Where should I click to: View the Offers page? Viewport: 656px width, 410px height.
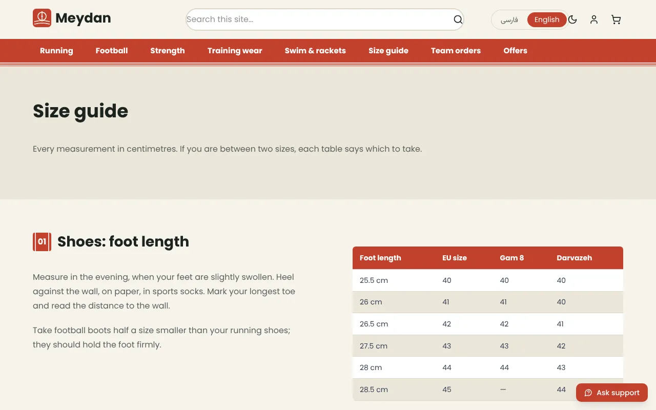515,51
